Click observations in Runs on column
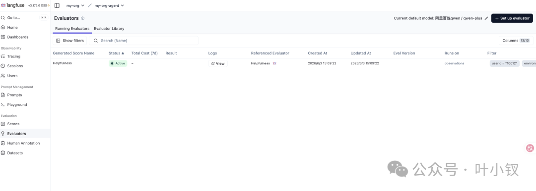Image resolution: width=536 pixels, height=191 pixels. [454, 63]
